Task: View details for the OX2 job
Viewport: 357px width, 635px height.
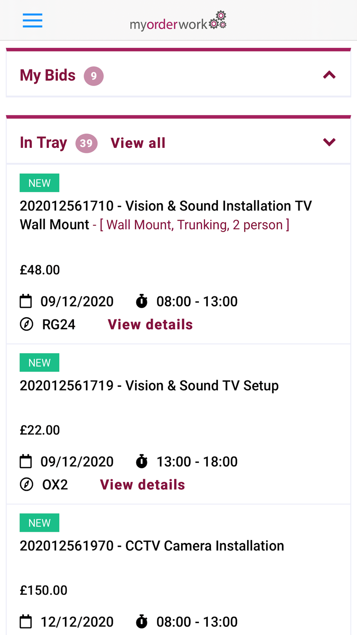Action: [142, 485]
